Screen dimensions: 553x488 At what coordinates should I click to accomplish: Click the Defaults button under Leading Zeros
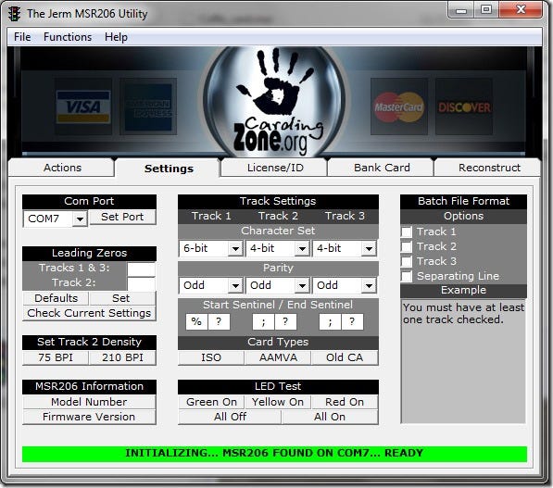point(56,298)
